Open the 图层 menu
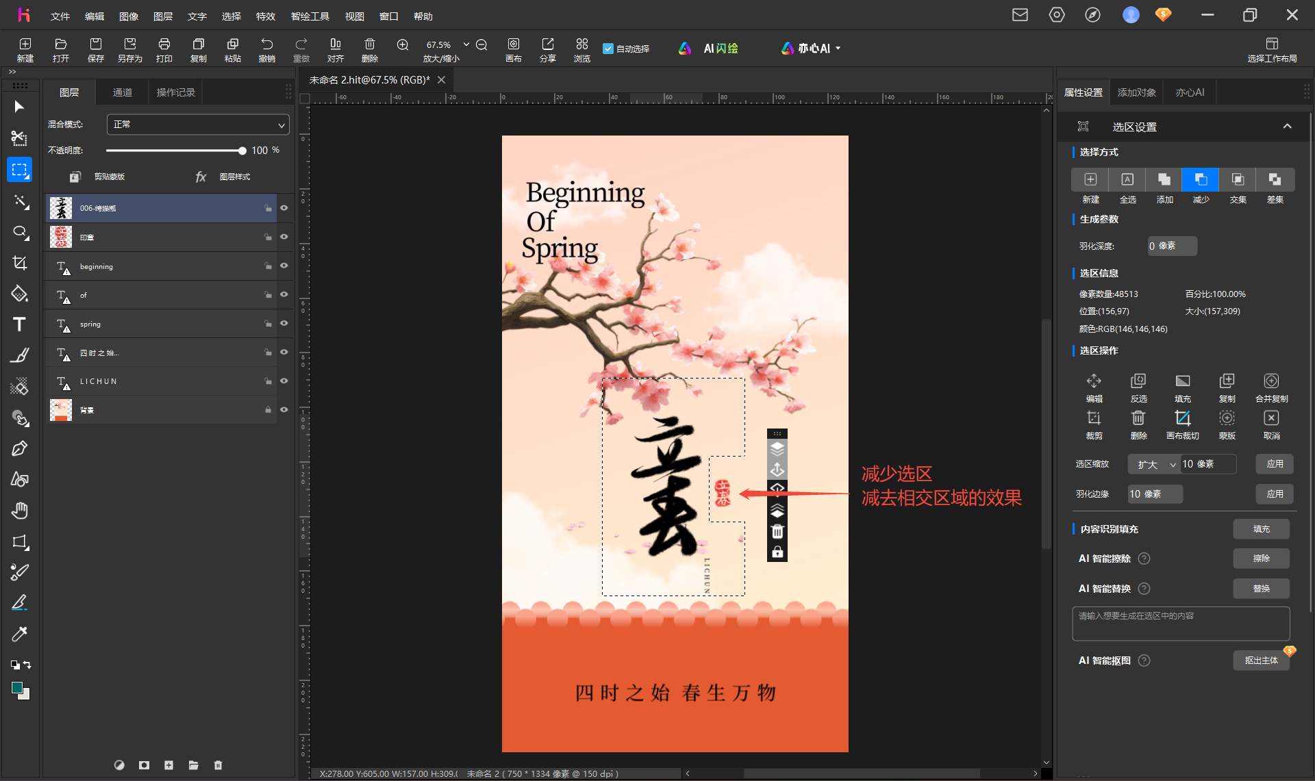 163,16
